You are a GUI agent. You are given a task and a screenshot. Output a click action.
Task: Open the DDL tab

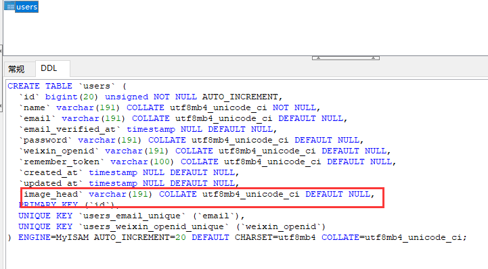[49, 68]
